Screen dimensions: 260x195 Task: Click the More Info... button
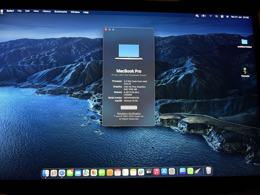click(129, 108)
